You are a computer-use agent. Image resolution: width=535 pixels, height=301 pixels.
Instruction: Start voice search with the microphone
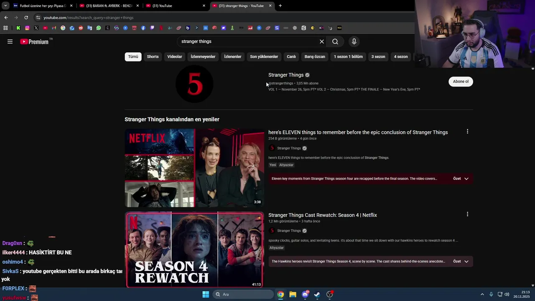[x=354, y=41]
